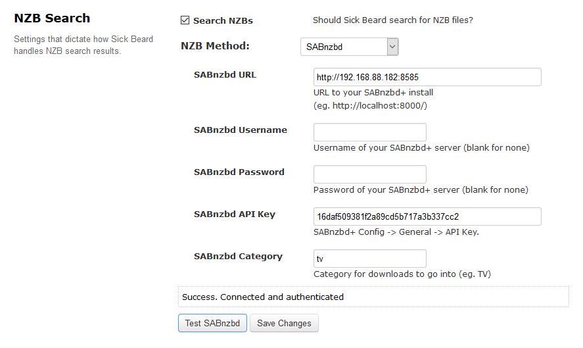The height and width of the screenshot is (348, 583).
Task: Focus the SABnzbd Username field
Action: [369, 132]
